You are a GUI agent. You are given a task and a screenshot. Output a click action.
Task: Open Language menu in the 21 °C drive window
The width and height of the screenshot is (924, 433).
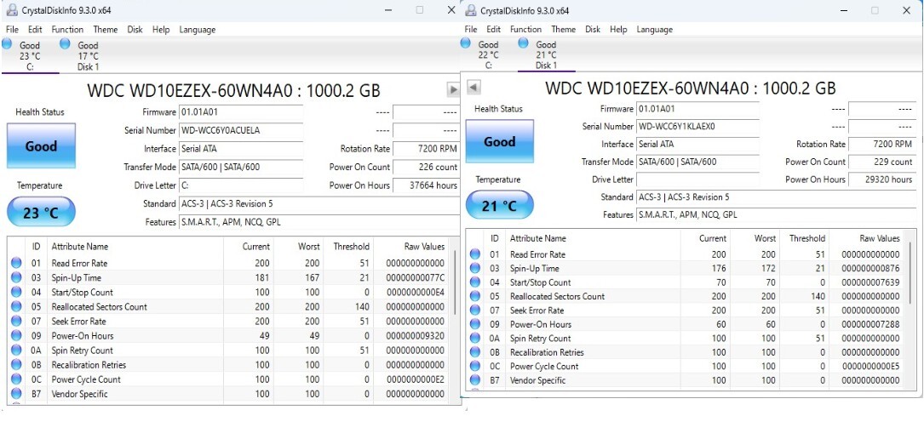tap(654, 30)
